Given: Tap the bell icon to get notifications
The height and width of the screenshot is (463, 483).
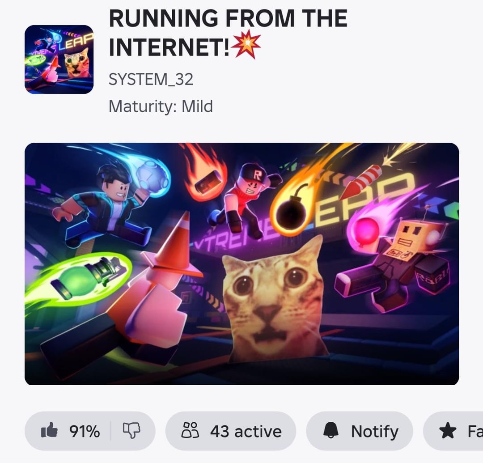Looking at the screenshot, I should click(x=331, y=430).
